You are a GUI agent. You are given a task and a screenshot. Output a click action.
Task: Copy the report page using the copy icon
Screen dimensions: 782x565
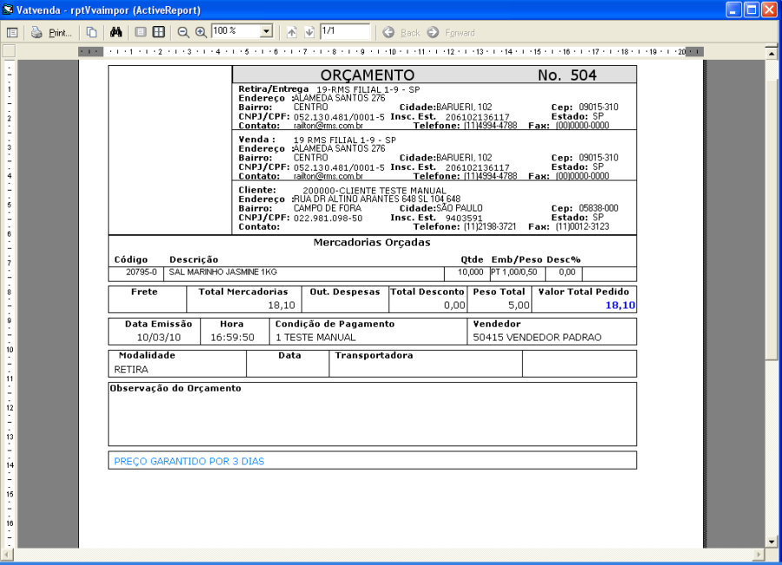(x=91, y=33)
